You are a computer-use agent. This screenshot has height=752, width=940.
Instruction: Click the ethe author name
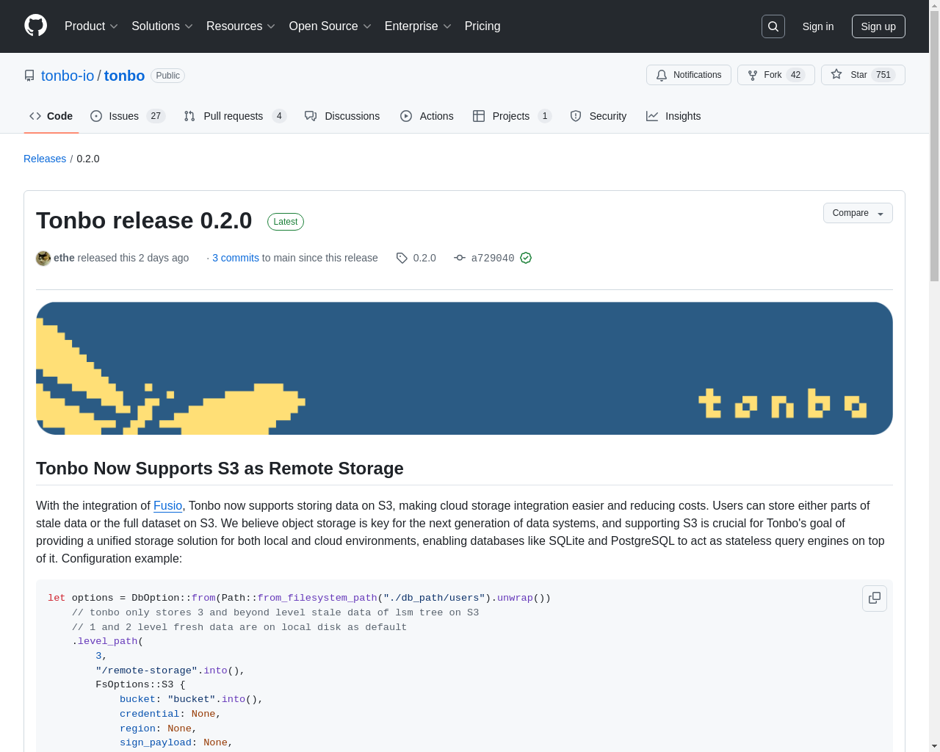click(64, 258)
